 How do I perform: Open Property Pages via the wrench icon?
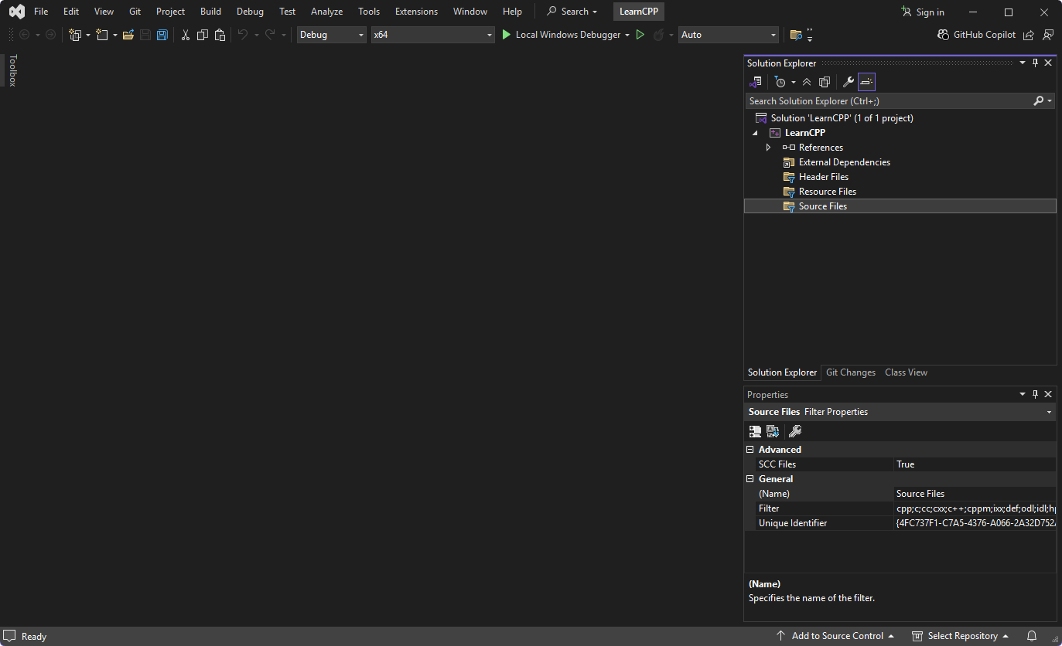tap(794, 431)
